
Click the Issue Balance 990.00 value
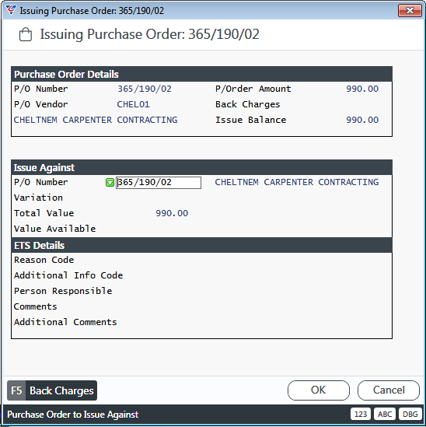[x=362, y=120]
